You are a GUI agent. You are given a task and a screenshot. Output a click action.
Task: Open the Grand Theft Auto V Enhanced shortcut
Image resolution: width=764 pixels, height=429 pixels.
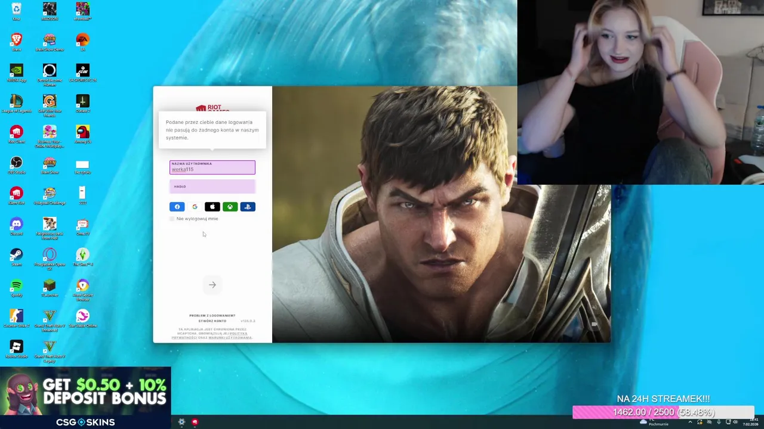click(50, 320)
